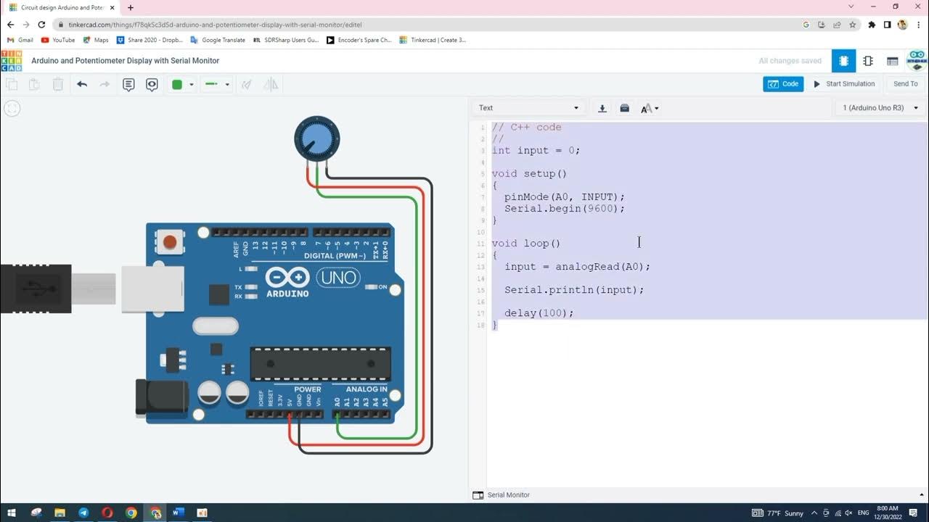Screen dimensions: 929x522
Task: Select the 1 (Arduino Uno R3) dropdown
Action: click(x=880, y=108)
